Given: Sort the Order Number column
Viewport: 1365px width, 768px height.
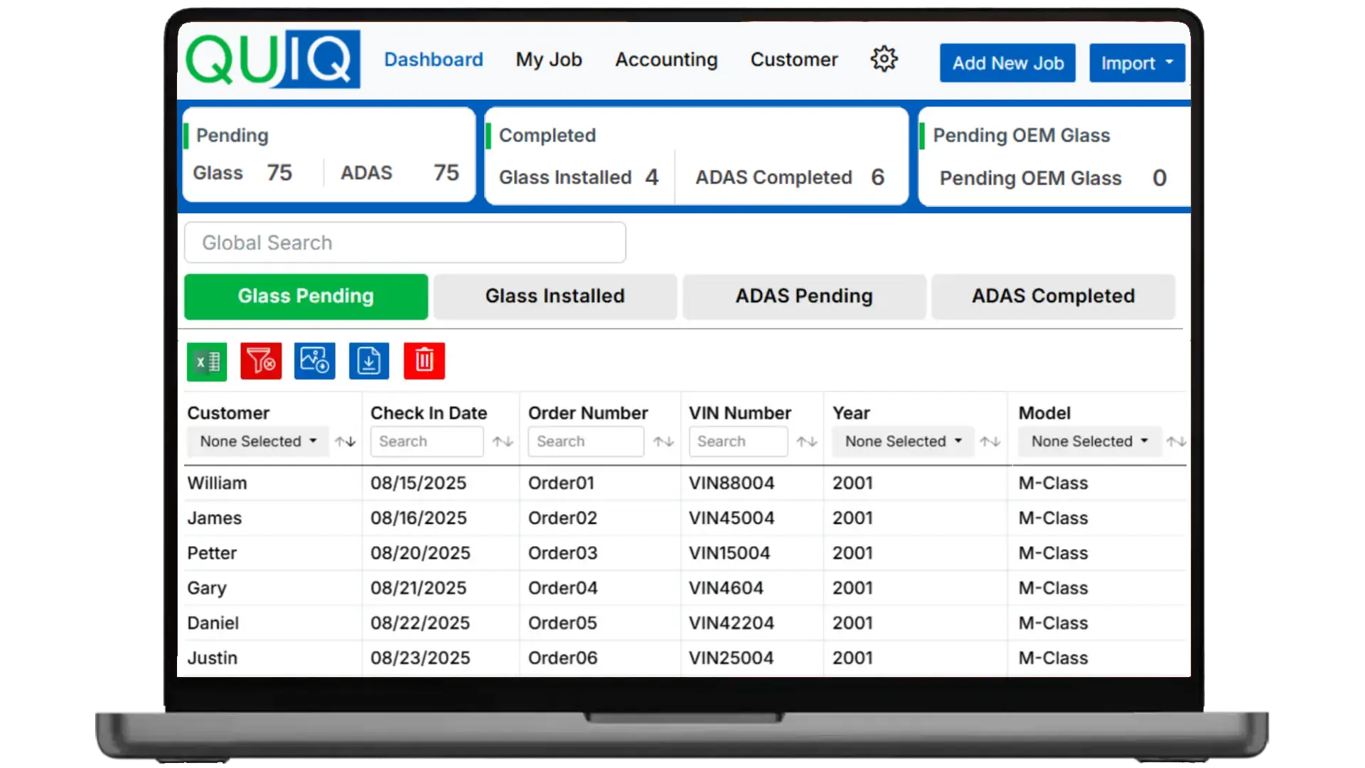Looking at the screenshot, I should coord(663,442).
